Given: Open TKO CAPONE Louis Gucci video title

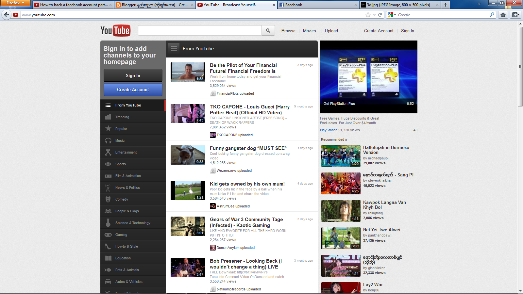Looking at the screenshot, I should 249,110.
